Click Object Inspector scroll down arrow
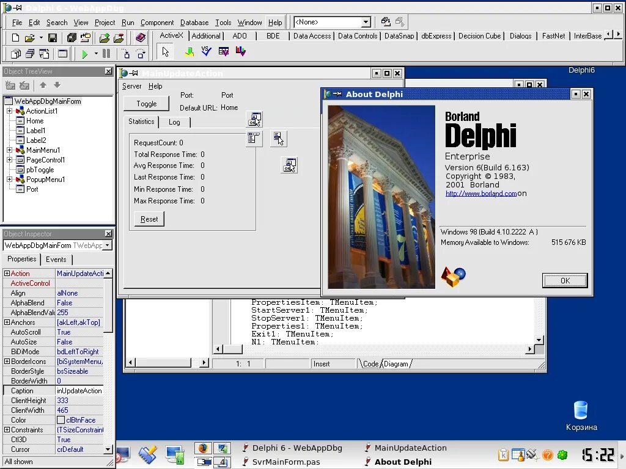Viewport: 626px width, 469px height. (108, 449)
